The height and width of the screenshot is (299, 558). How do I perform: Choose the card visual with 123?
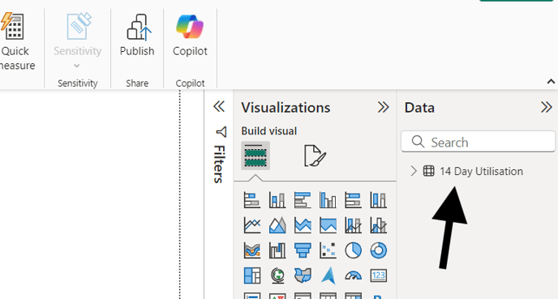point(378,276)
